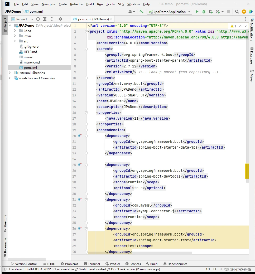Click Project panel horizontal scrollbar
255x274 pixels.
point(27,259)
